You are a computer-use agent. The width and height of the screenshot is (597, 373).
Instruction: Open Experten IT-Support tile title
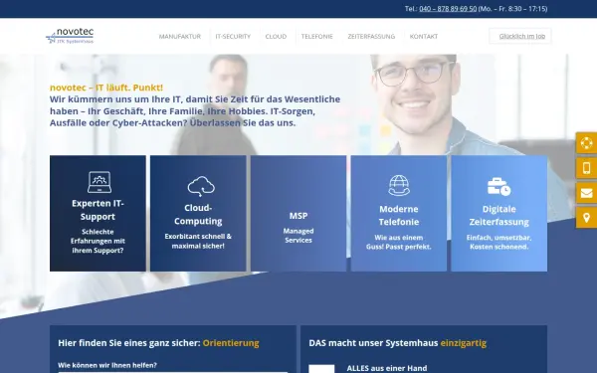coord(98,210)
